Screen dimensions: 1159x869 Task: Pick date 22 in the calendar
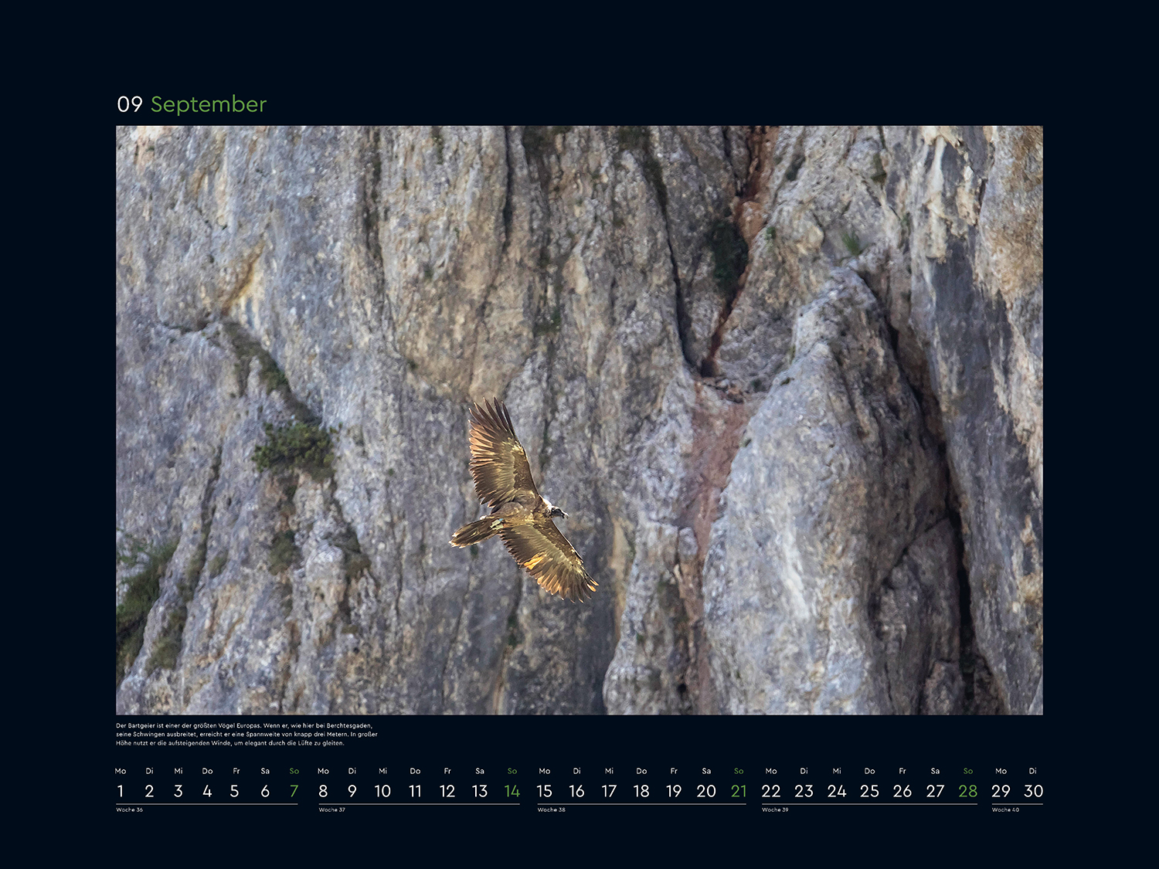(x=770, y=791)
